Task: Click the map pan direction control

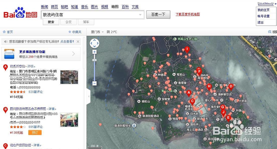Action: click(x=94, y=43)
